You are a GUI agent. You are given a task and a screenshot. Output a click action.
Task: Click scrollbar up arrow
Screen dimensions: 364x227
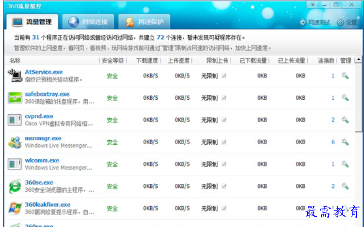coord(359,60)
